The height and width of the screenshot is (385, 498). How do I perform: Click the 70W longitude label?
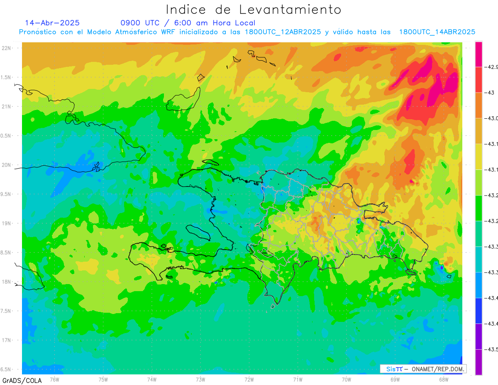(347, 380)
